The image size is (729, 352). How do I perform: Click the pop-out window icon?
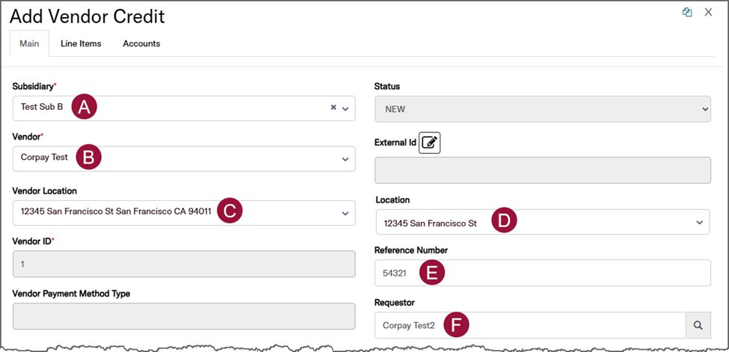(687, 12)
